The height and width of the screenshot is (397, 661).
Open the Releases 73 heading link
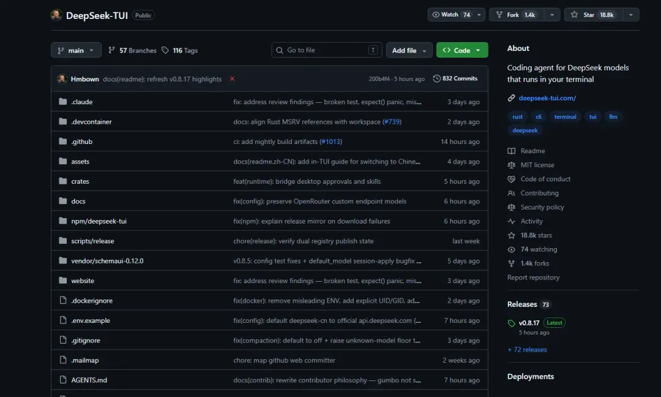(x=529, y=304)
